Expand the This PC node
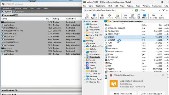This screenshot has width=169, height=95. coord(84,68)
